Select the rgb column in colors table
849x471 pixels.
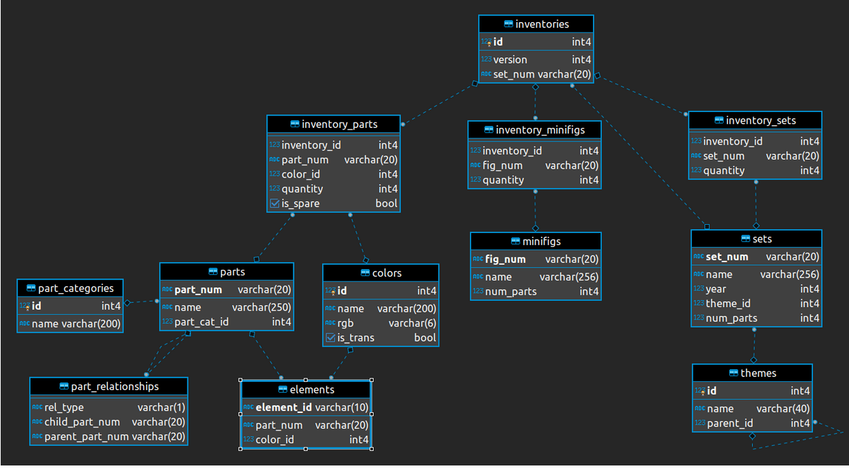coord(346,322)
